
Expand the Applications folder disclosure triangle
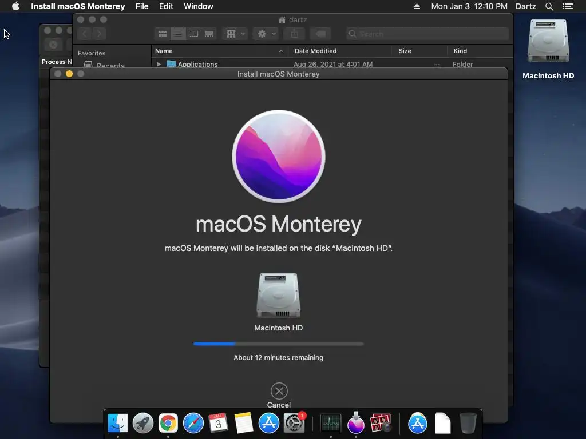tap(159, 64)
